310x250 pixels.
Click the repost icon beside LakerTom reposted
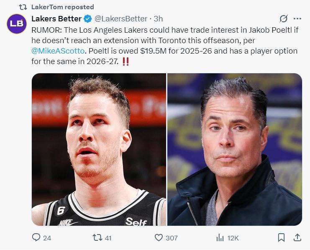pos(23,7)
